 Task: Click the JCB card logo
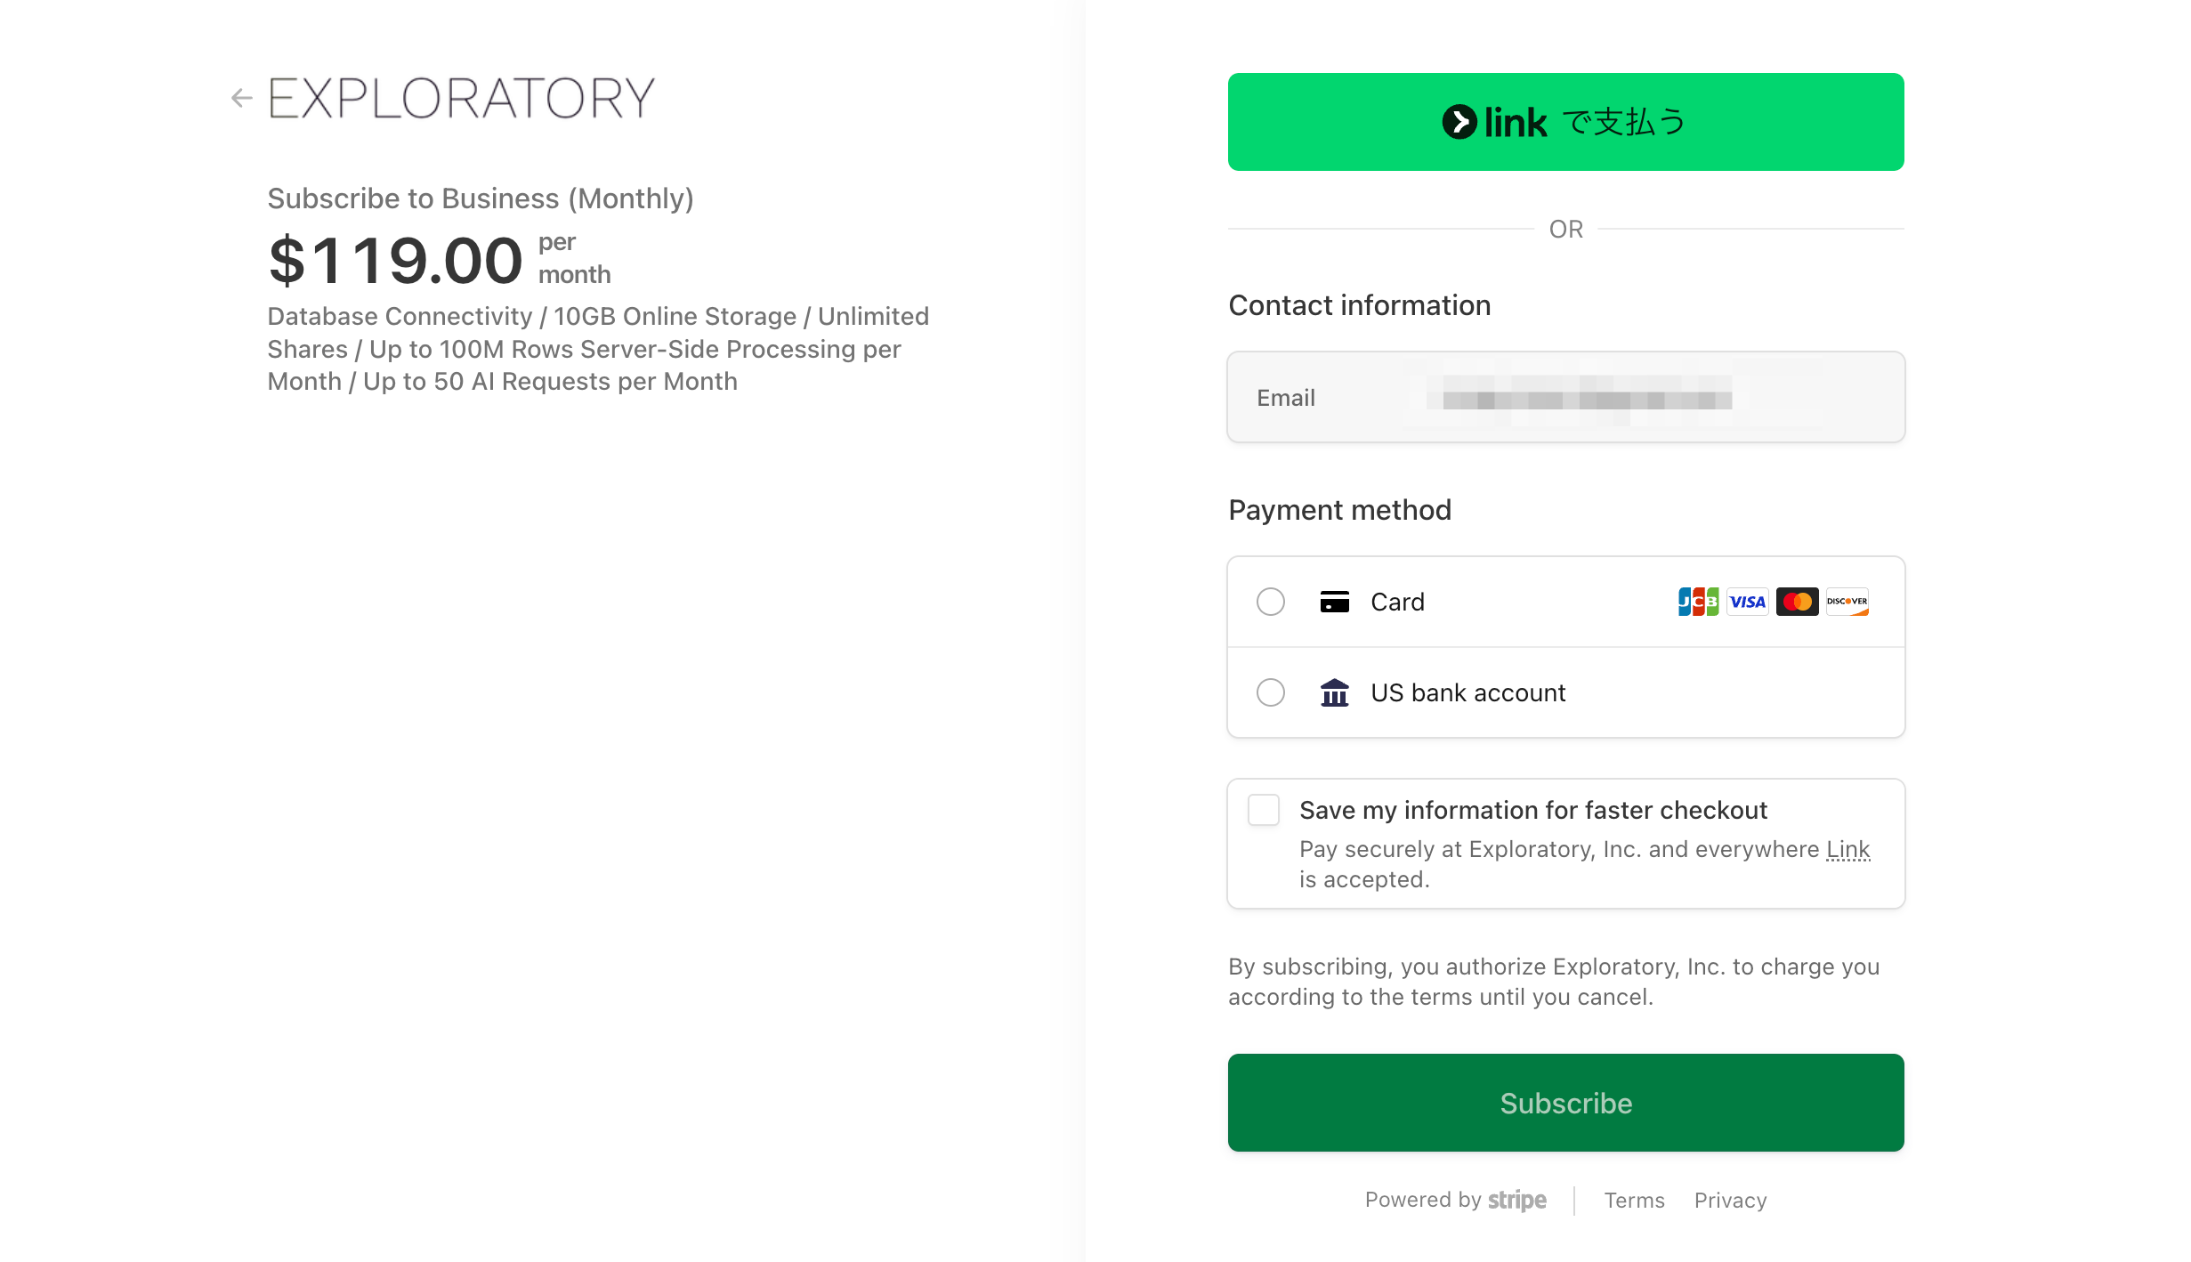[1698, 602]
